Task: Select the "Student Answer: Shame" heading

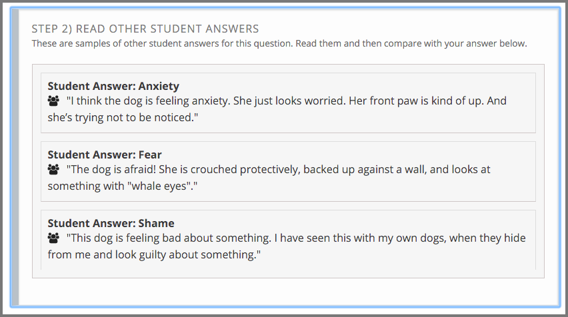Action: pos(111,223)
